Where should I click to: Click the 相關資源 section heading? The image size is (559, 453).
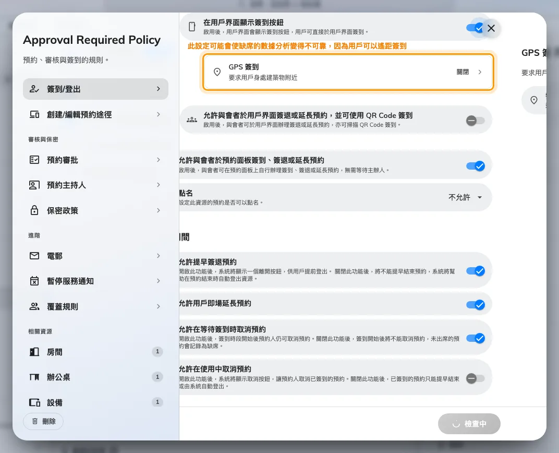click(40, 331)
